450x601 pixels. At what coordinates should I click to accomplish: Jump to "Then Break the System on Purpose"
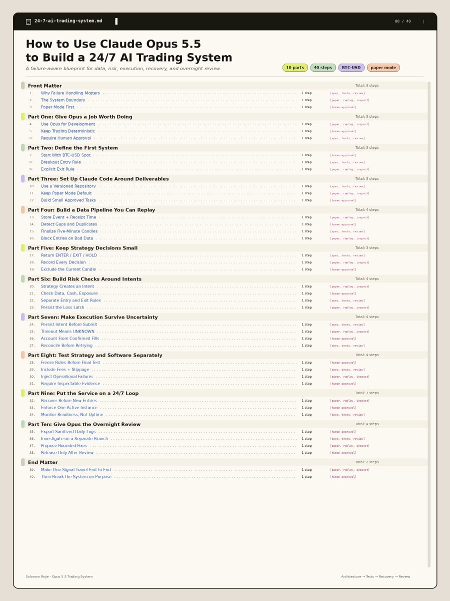(76, 477)
